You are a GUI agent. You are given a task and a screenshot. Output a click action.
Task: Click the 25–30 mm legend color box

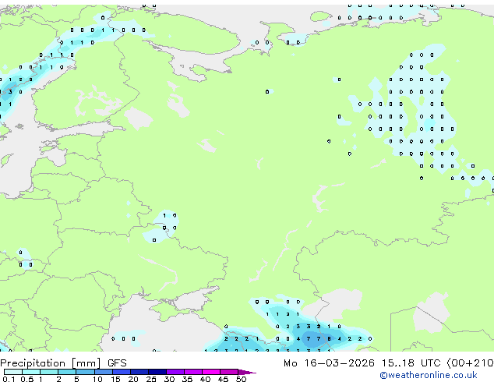point(157,372)
